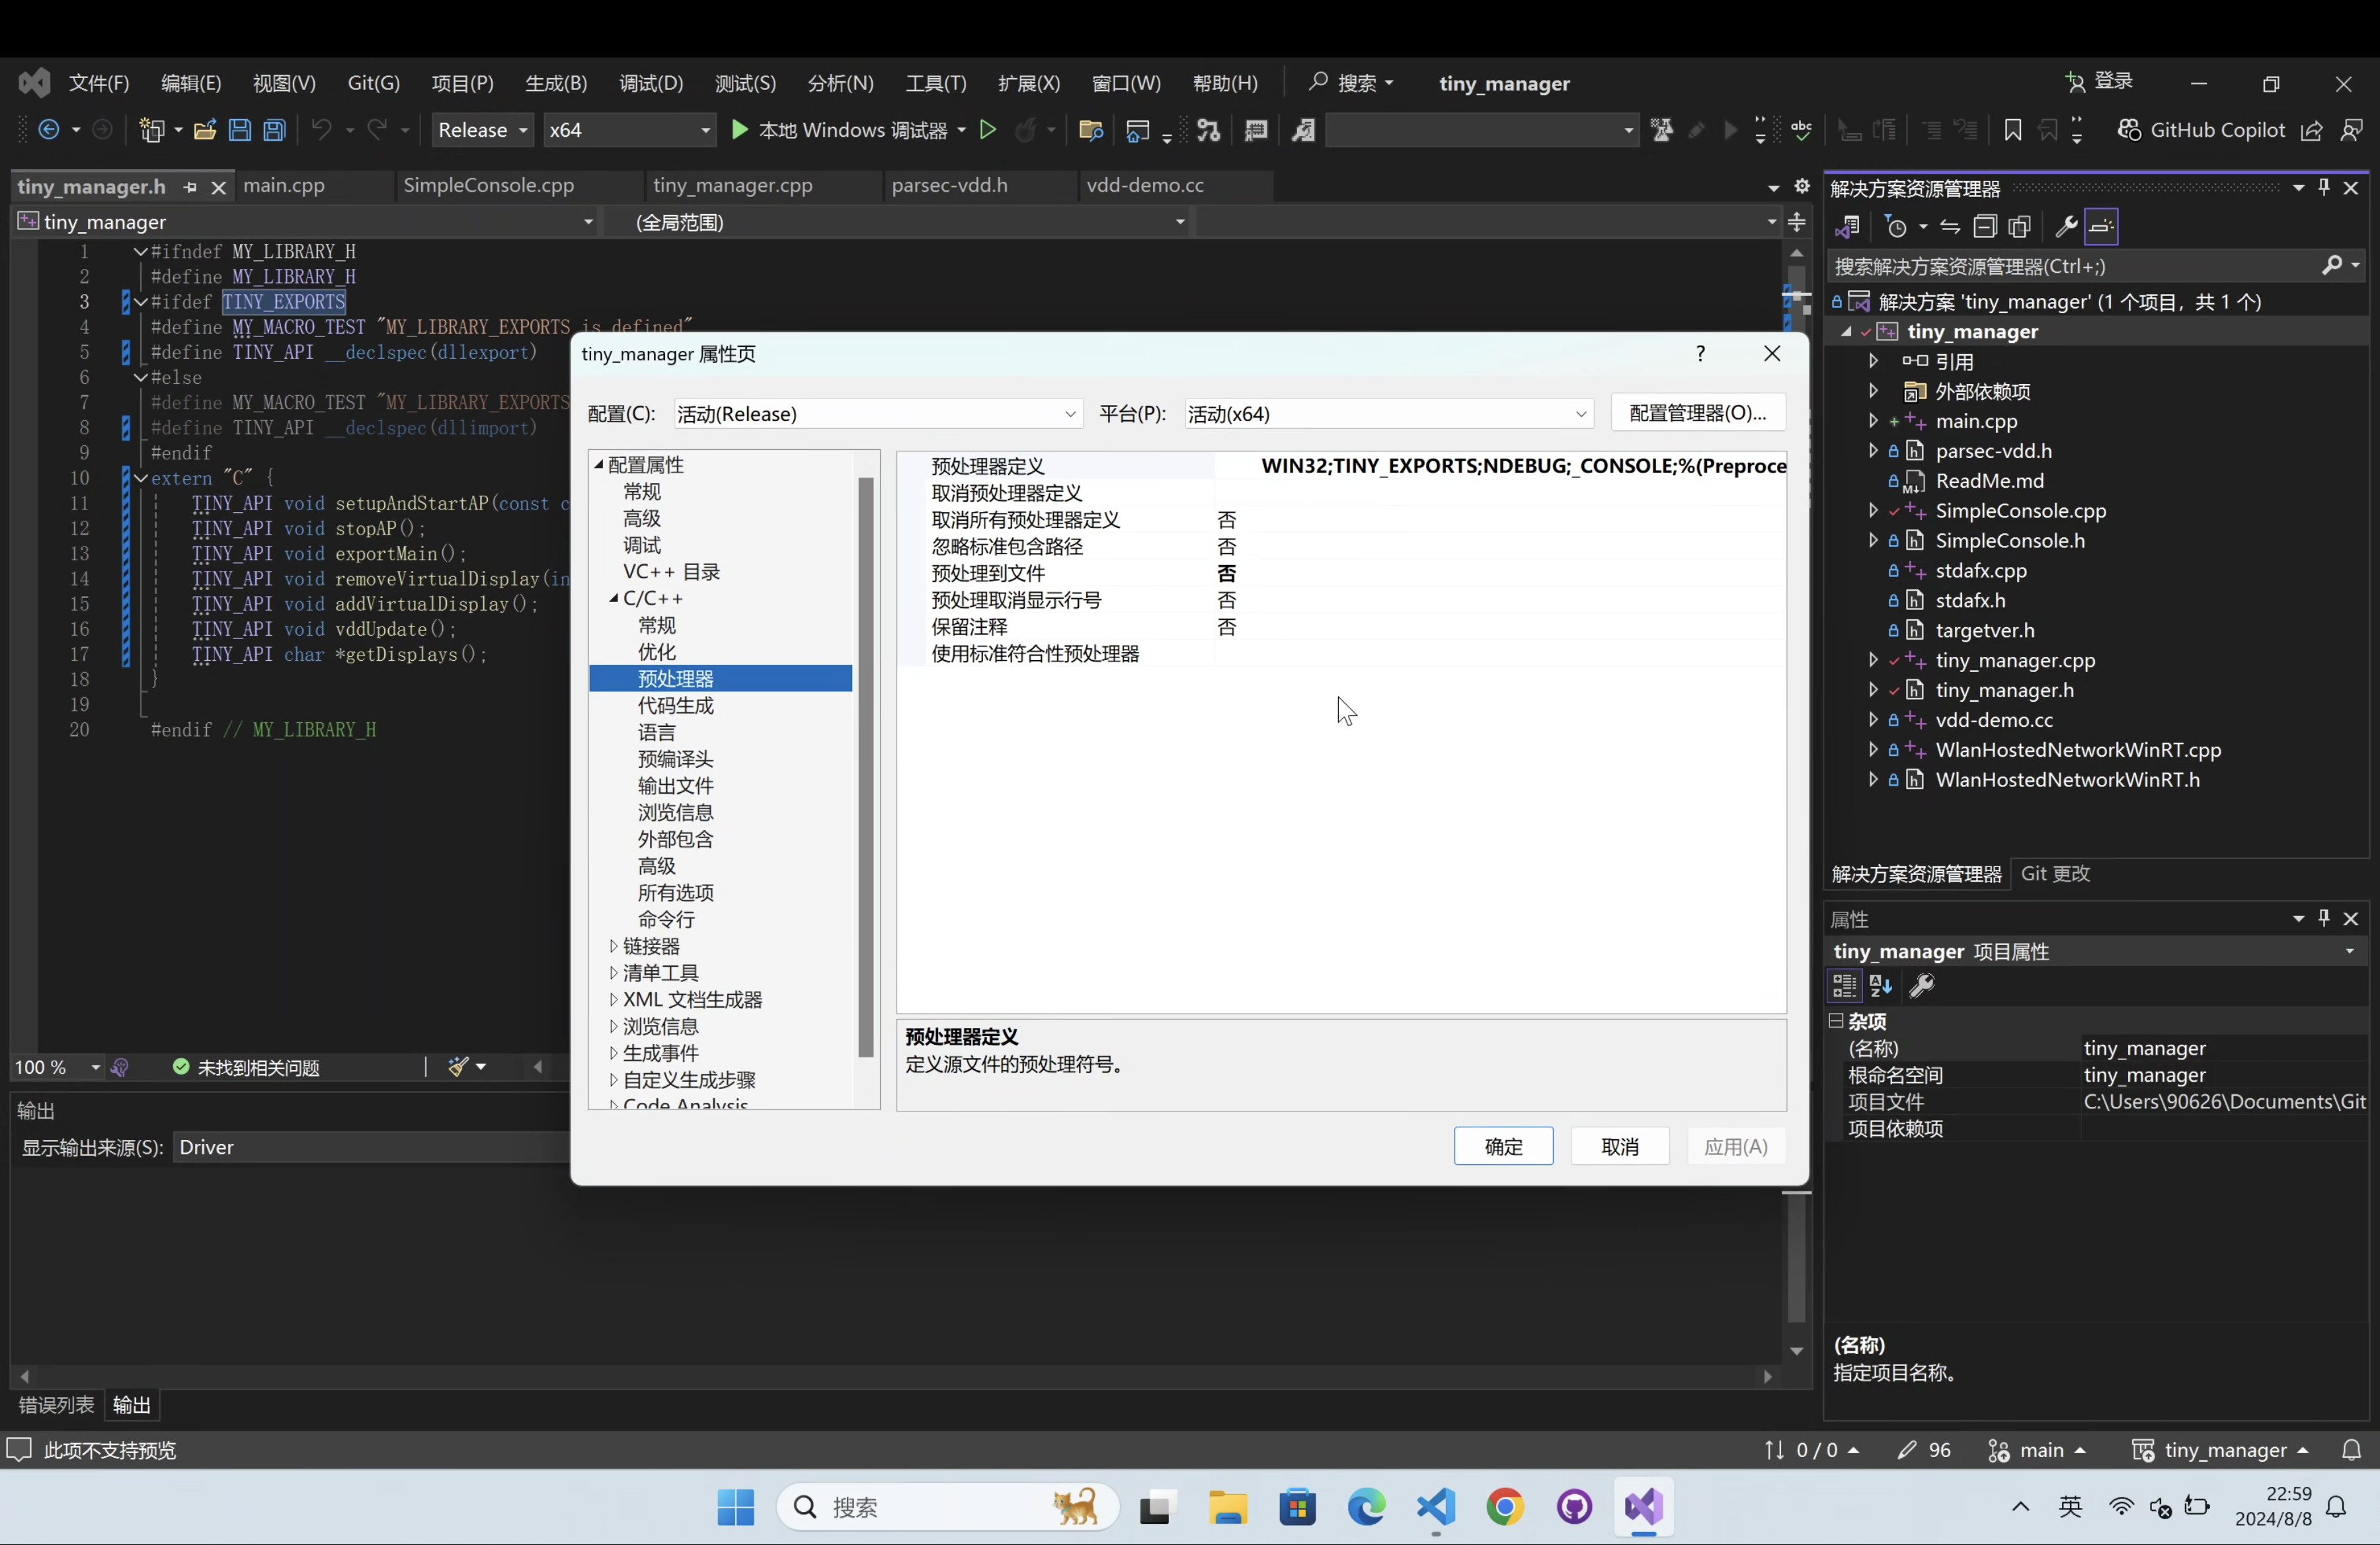The height and width of the screenshot is (1545, 2380).
Task: Click the Categorized view icon in Properties panel
Action: [1844, 987]
